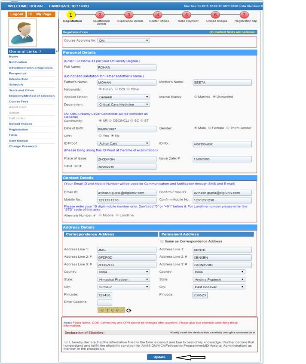Click the Issue Date field
The height and width of the screenshot is (364, 306).
(222, 159)
